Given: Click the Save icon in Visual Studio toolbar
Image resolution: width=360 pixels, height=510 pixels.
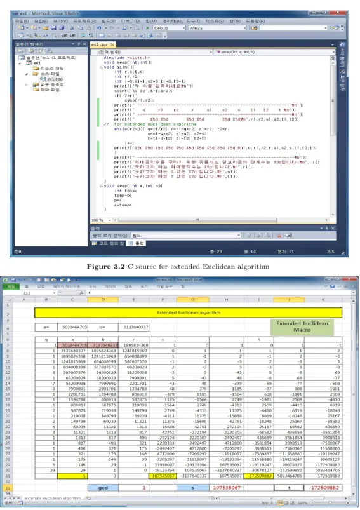Looking at the screenshot, I should (x=53, y=29).
